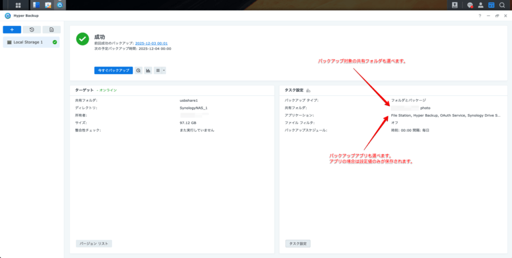Start backup with 今すぐバックアップ button
The image size is (512, 258).
pyautogui.click(x=113, y=70)
